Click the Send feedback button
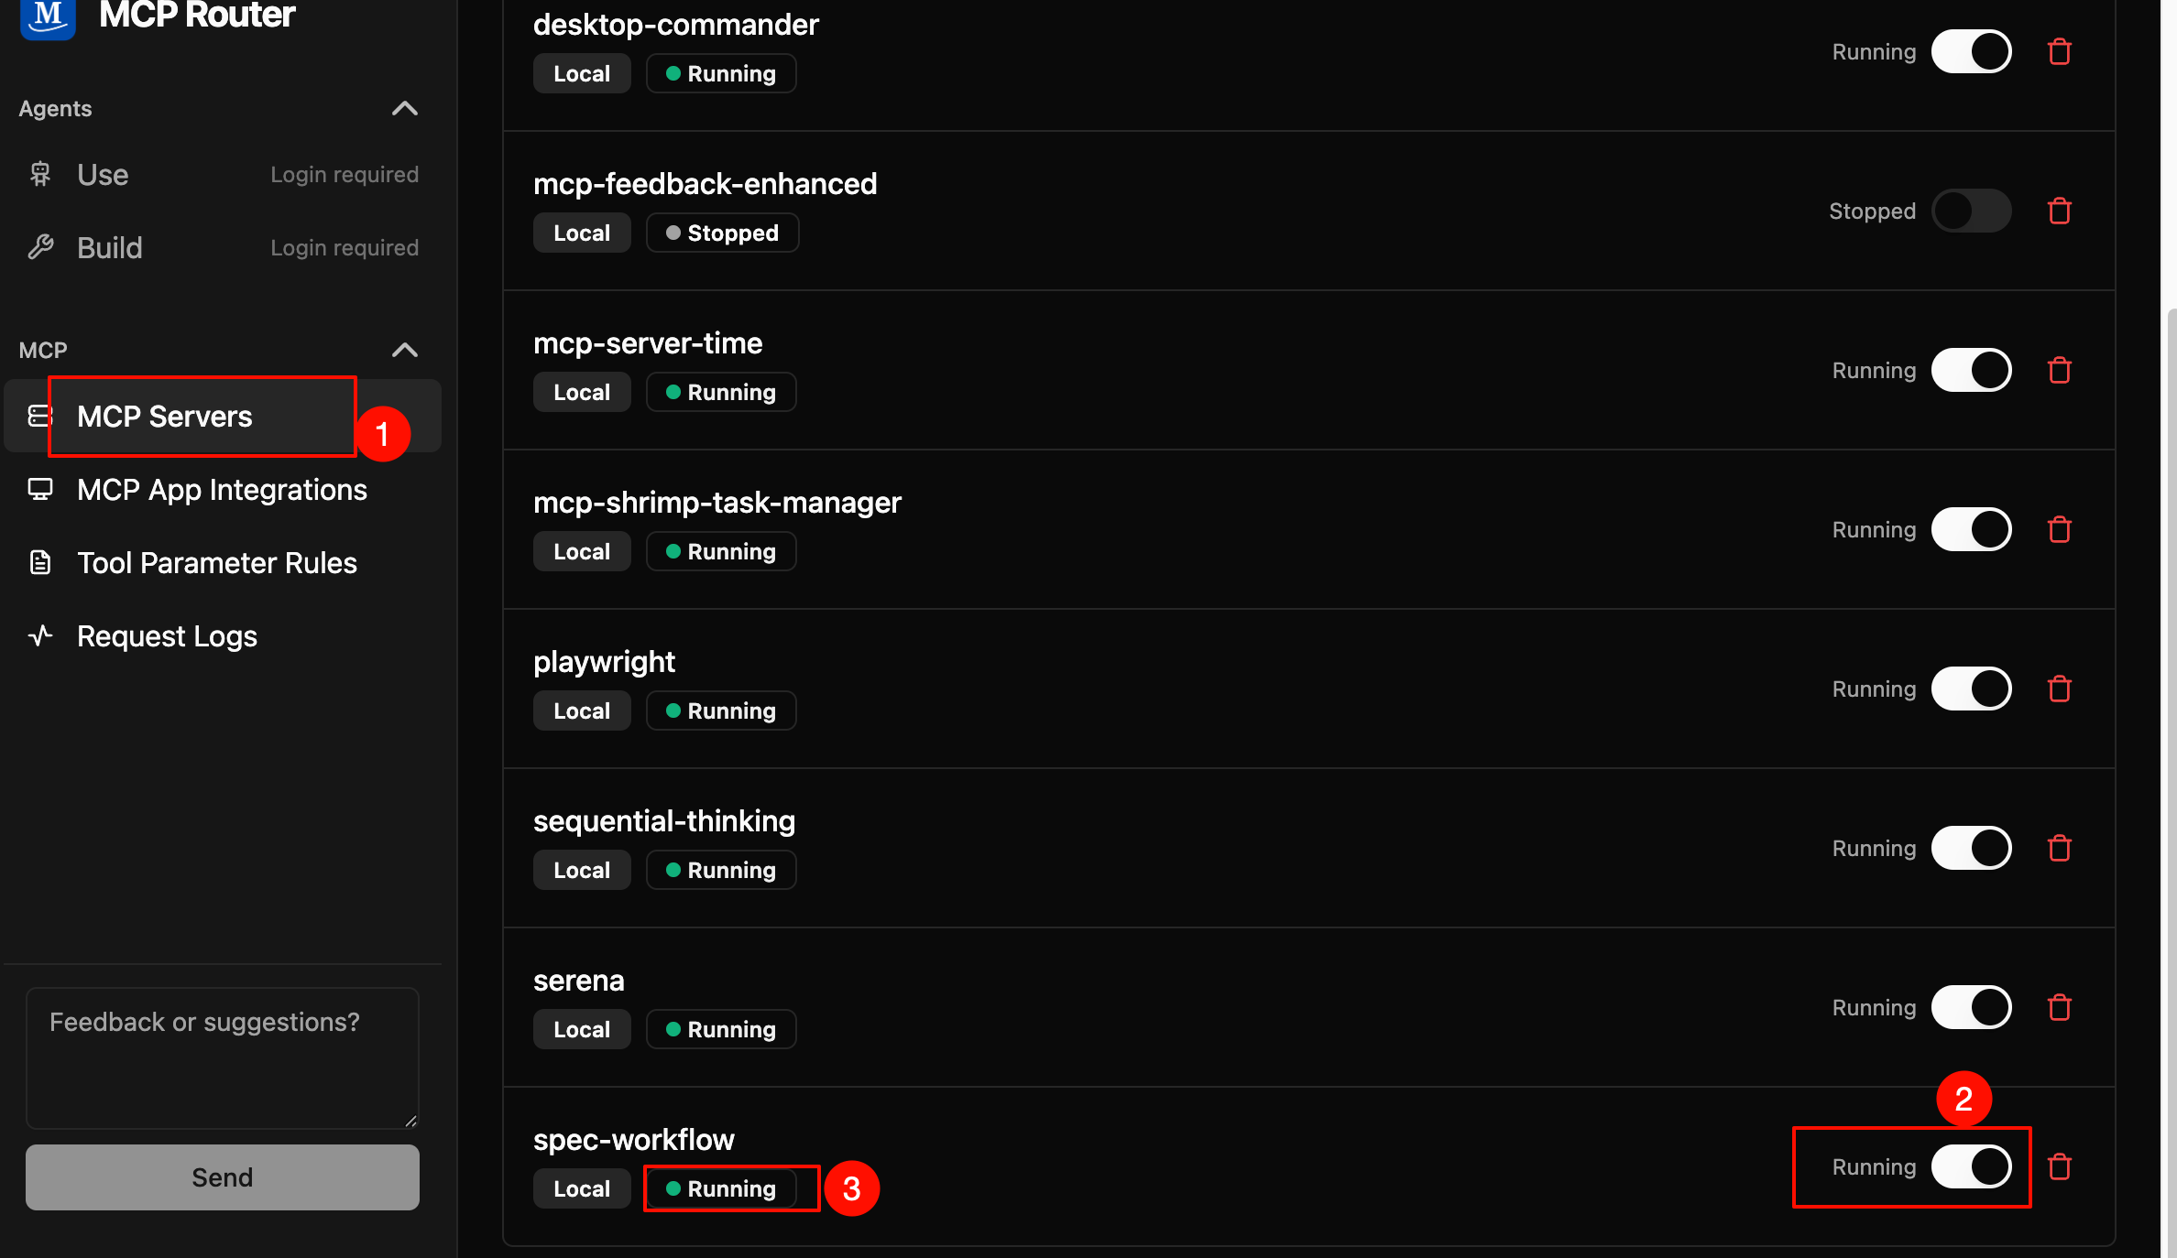The height and width of the screenshot is (1258, 2177). click(223, 1177)
